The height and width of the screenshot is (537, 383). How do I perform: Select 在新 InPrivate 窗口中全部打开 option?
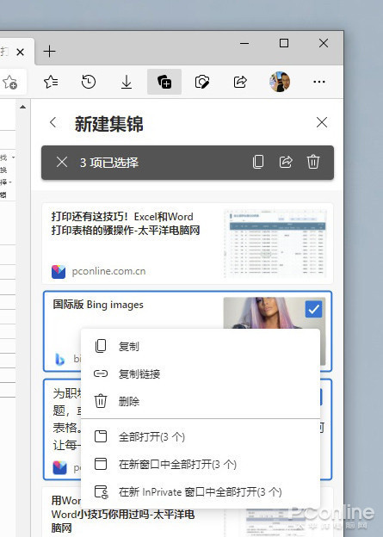coord(201,492)
